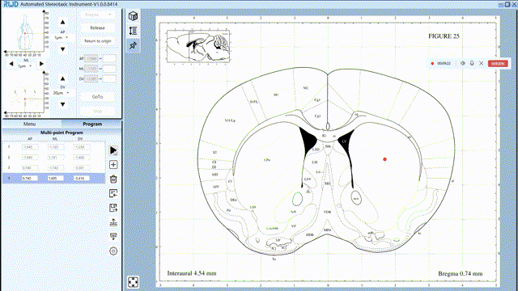Export program points save icon
Image resolution: width=518 pixels, height=291 pixels.
(113, 208)
